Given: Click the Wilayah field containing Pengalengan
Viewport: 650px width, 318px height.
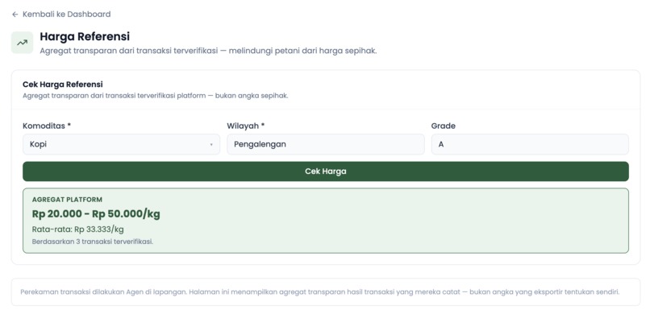Looking at the screenshot, I should 326,144.
